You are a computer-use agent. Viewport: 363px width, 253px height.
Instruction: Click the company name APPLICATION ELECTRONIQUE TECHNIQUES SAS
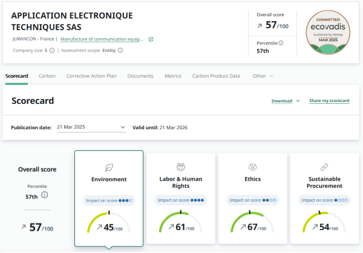click(72, 22)
